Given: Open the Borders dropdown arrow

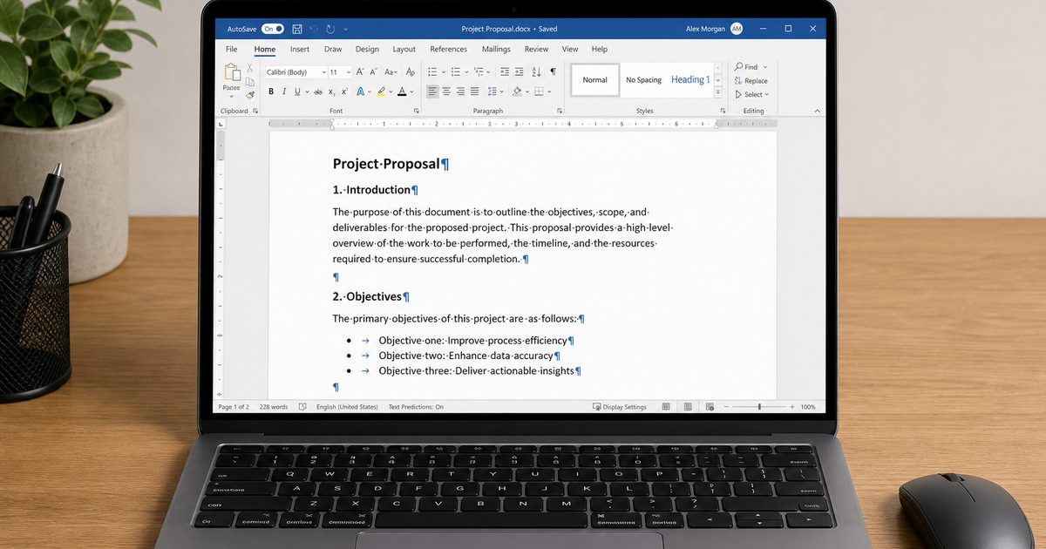Looking at the screenshot, I should click(549, 91).
